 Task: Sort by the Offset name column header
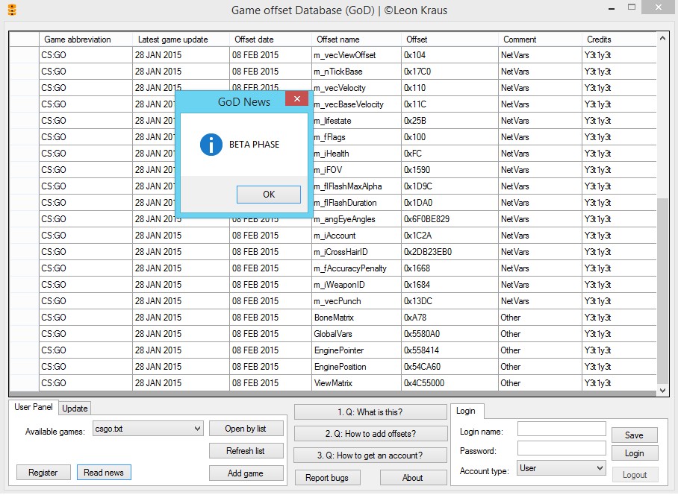356,40
